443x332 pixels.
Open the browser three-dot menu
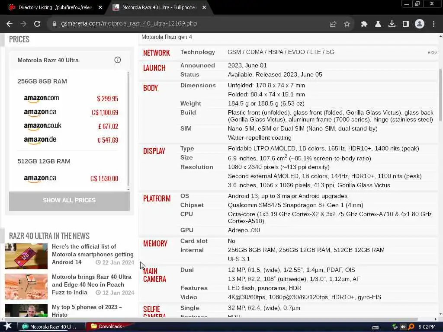tap(433, 24)
